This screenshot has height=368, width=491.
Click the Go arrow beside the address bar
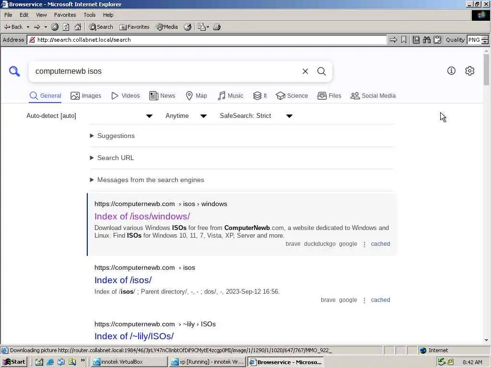tap(393, 40)
